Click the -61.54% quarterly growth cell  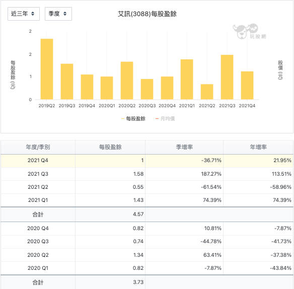pos(184,187)
